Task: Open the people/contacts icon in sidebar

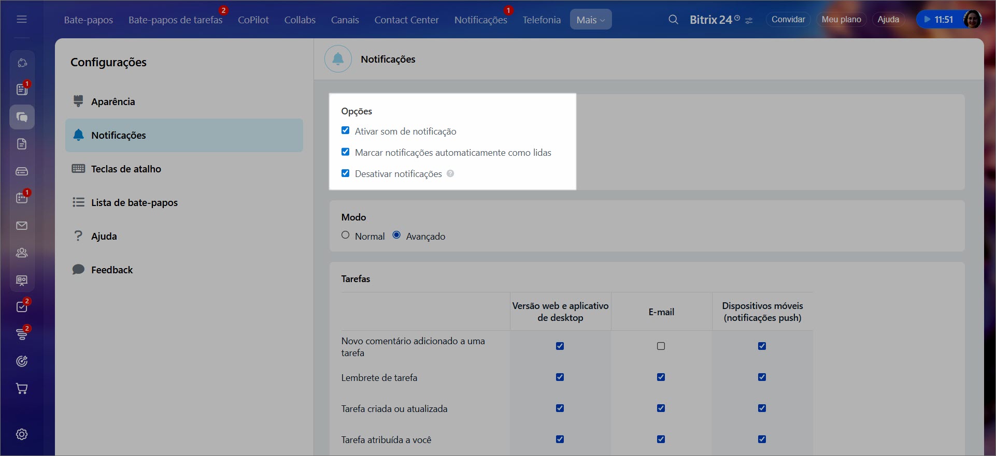Action: click(x=22, y=253)
